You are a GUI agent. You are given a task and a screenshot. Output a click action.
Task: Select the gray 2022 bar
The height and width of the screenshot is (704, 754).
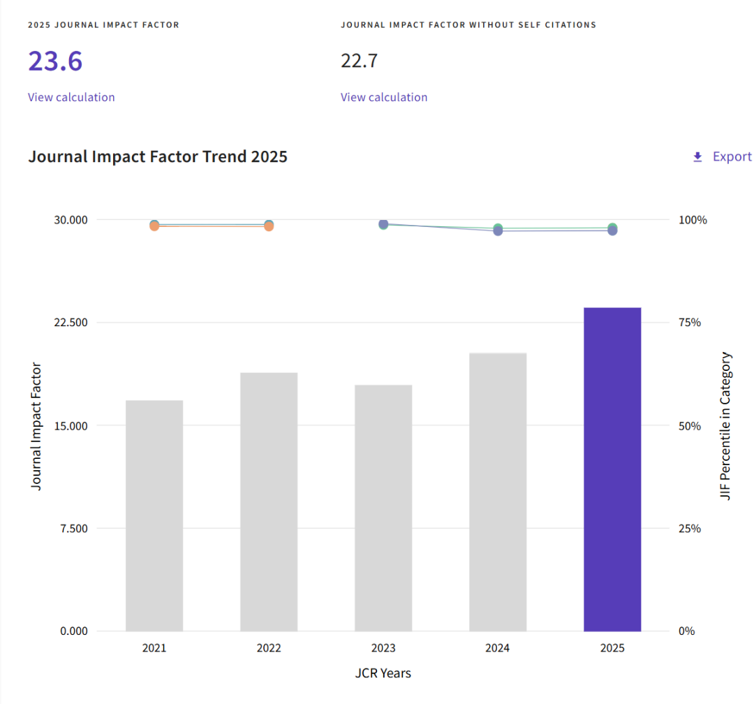point(269,502)
